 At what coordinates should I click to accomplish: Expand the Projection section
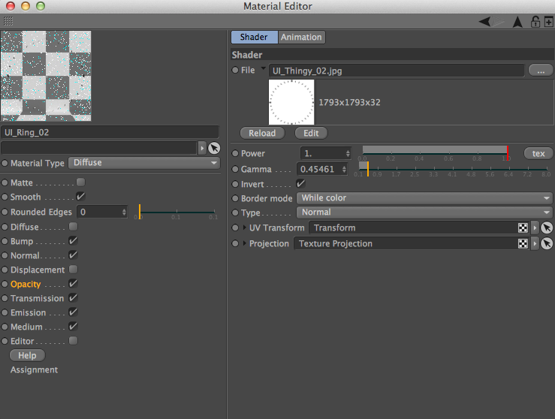click(244, 243)
